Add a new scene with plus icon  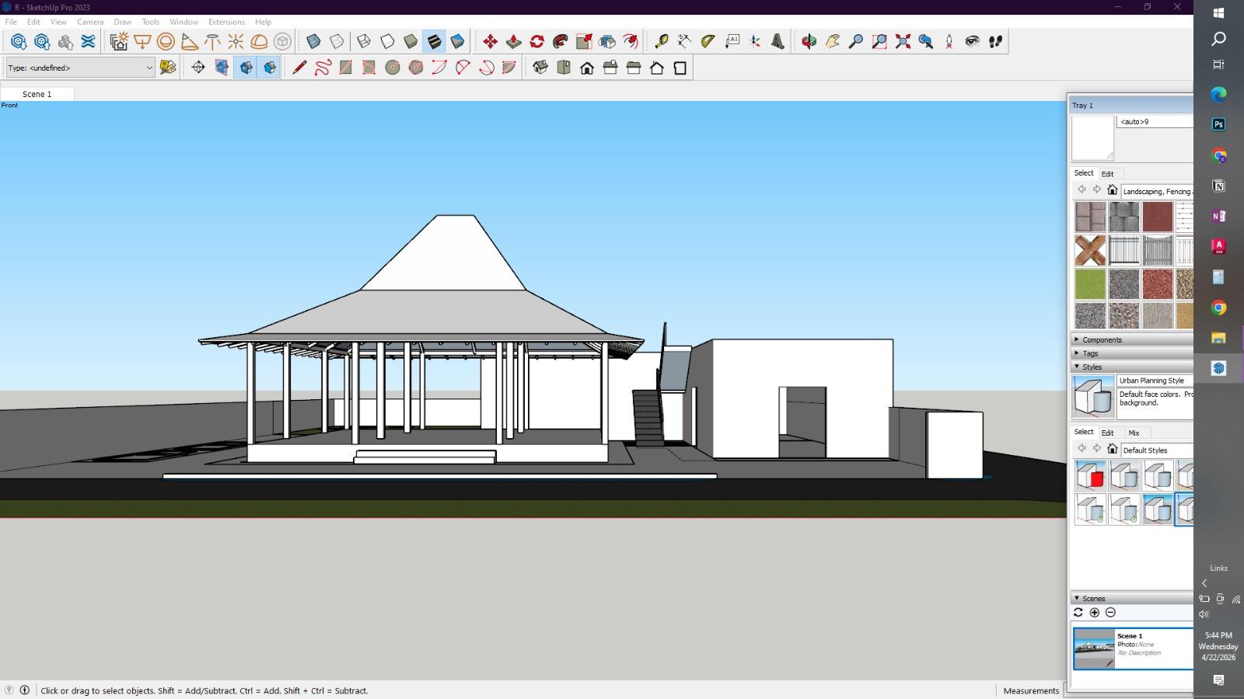pyautogui.click(x=1095, y=613)
